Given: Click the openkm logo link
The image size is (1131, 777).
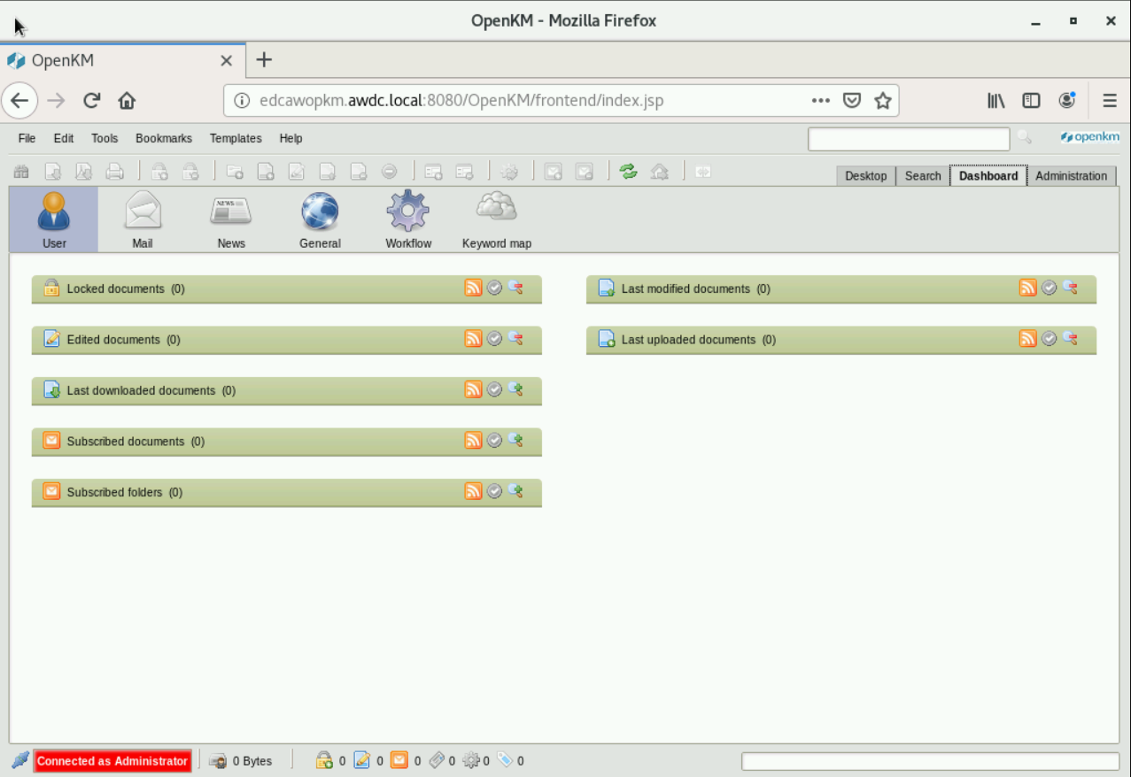Looking at the screenshot, I should pyautogui.click(x=1089, y=137).
